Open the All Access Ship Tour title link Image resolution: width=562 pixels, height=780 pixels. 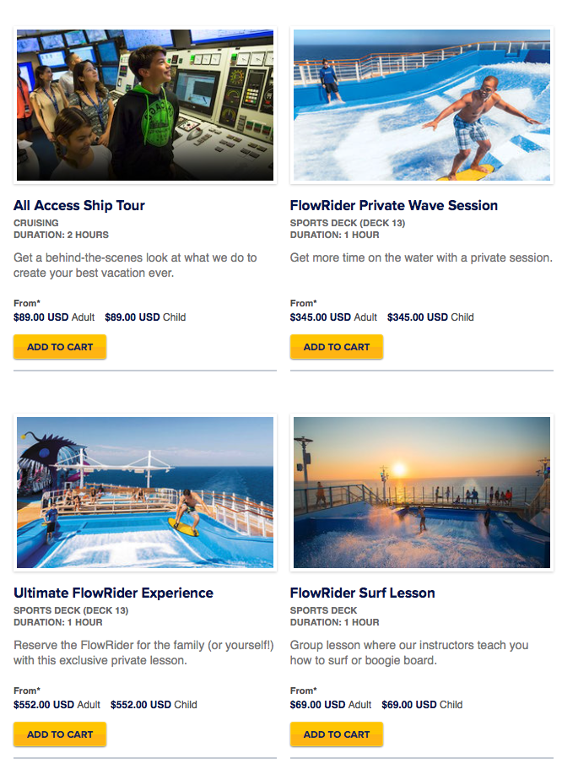(x=79, y=205)
